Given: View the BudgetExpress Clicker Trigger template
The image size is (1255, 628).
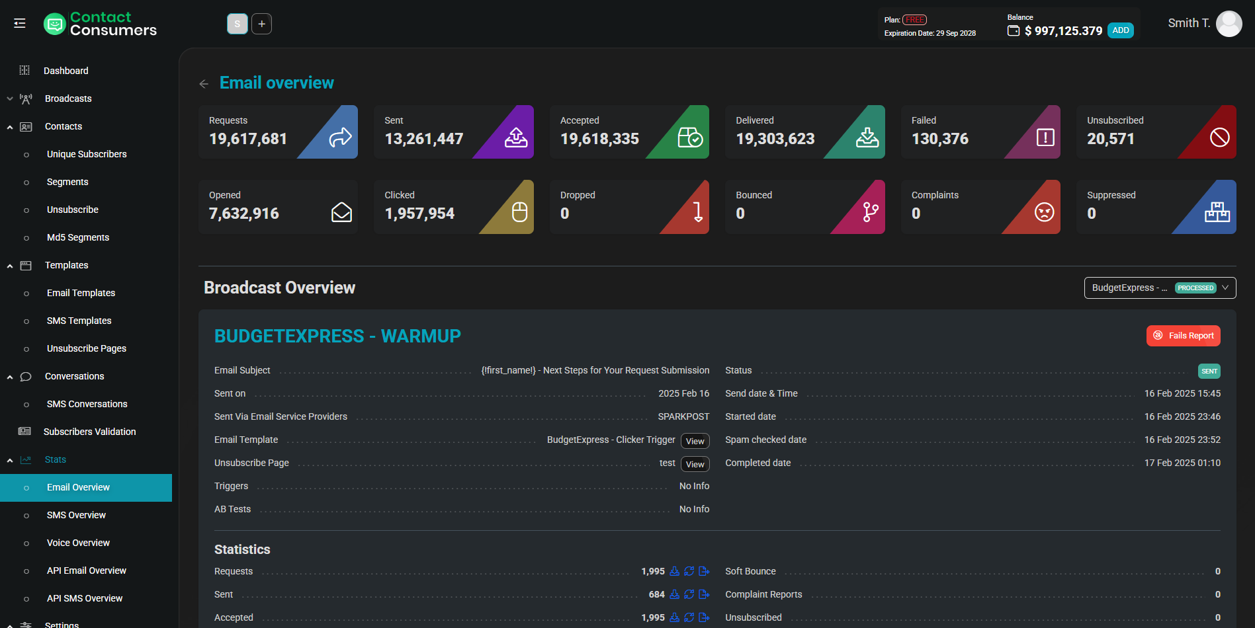Looking at the screenshot, I should [x=695, y=441].
